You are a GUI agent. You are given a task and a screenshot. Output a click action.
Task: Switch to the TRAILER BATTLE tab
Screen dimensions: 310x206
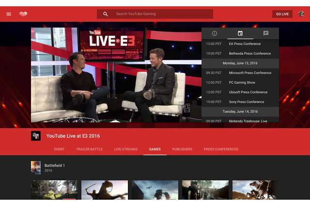pyautogui.click(x=89, y=149)
